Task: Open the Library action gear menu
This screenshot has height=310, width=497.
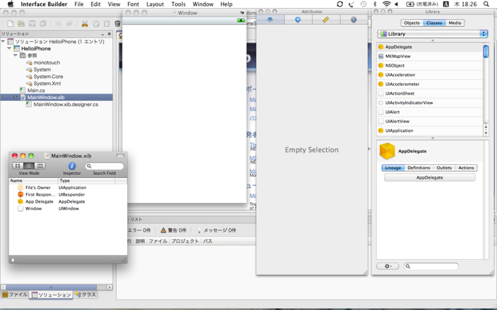Action: tap(388, 267)
